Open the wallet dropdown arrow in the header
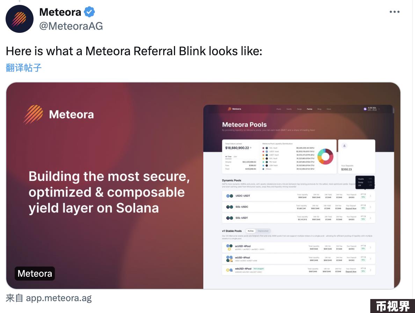This screenshot has height=313, width=415. [379, 109]
